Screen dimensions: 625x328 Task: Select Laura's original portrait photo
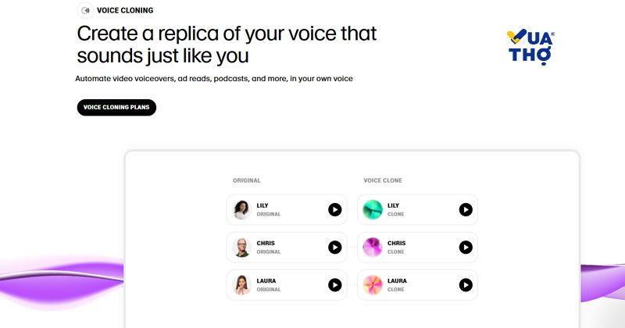[242, 285]
